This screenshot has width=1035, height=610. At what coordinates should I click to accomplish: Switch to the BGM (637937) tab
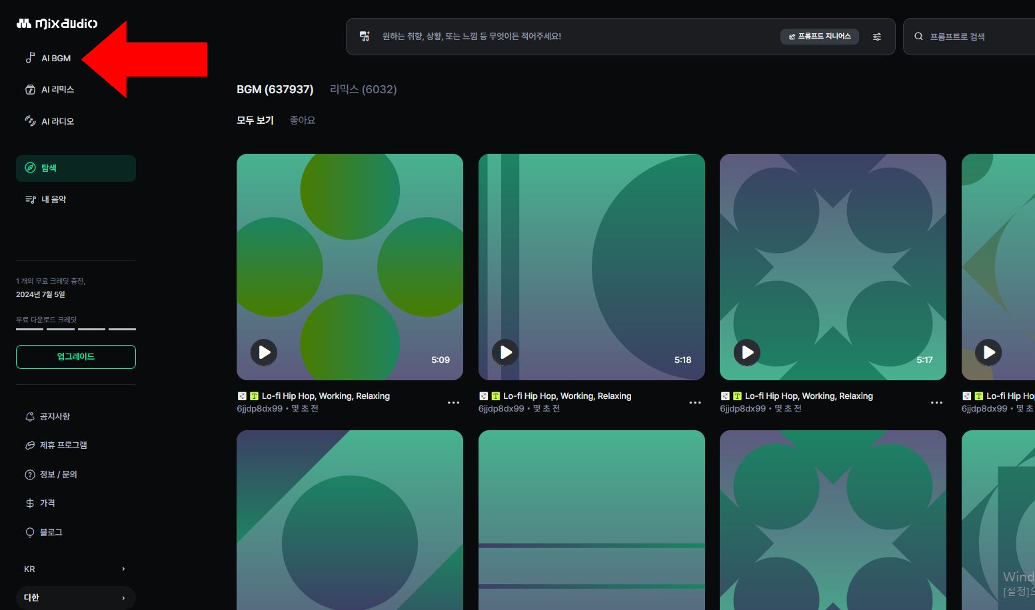[x=275, y=89]
